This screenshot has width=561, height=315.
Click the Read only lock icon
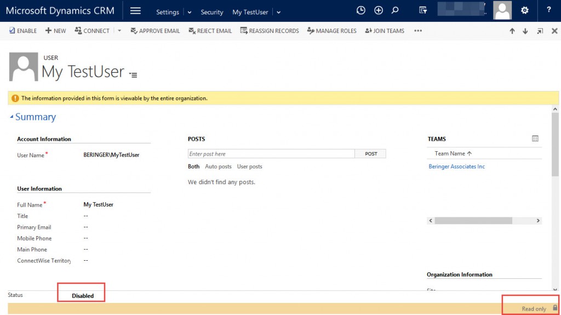(555, 307)
